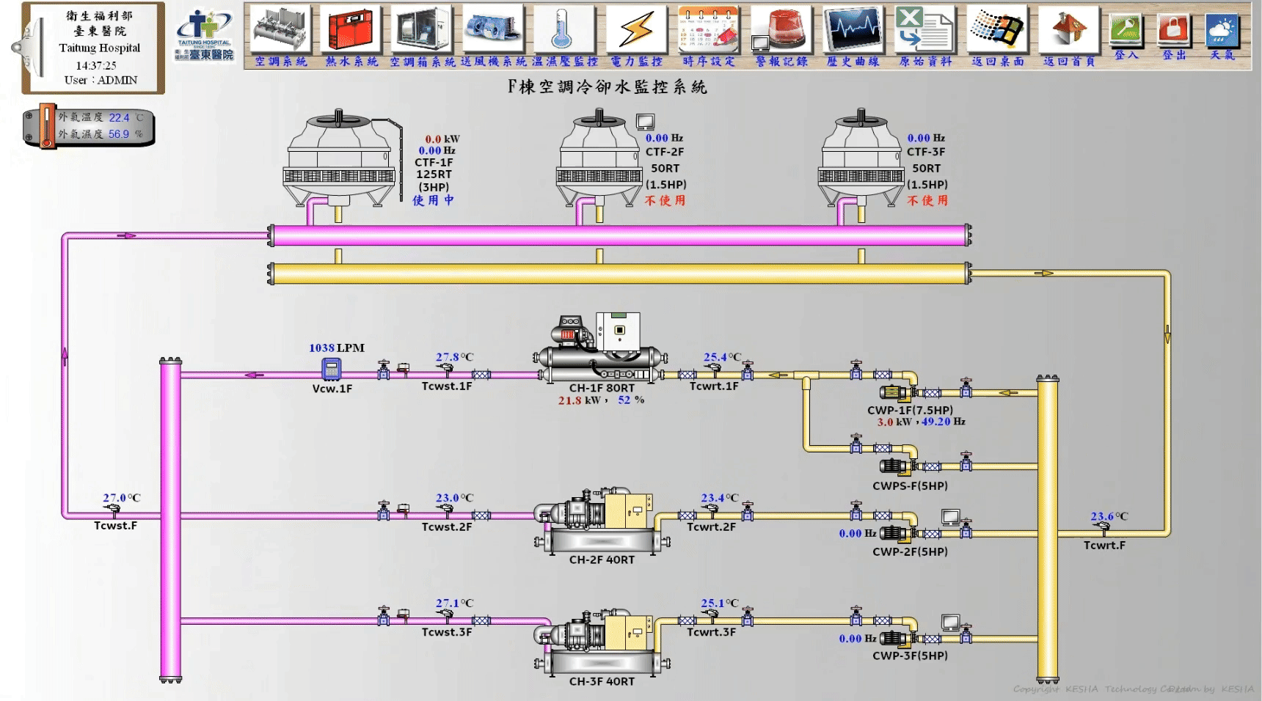Open 時序設定 schedule calendar icon
The image size is (1262, 701).
(x=708, y=30)
